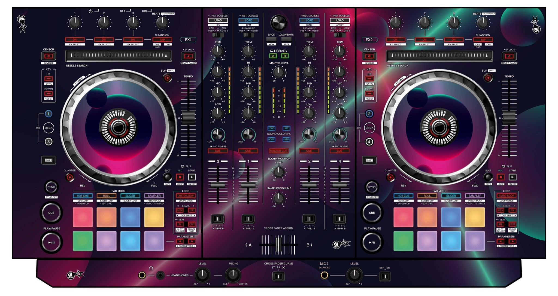Screen dimensions: 558x296
Task: Start the left deck with PLAY/PAUSE
Action: (x=51, y=242)
